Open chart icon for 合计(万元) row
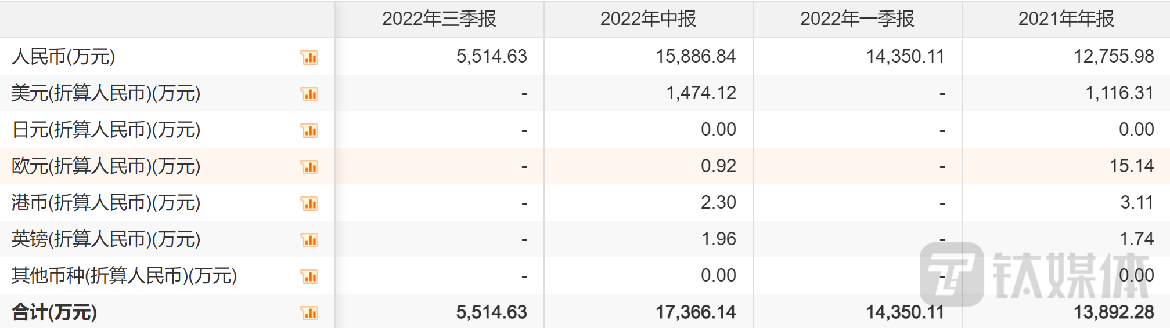Viewport: 1170px width, 328px height. click(309, 313)
